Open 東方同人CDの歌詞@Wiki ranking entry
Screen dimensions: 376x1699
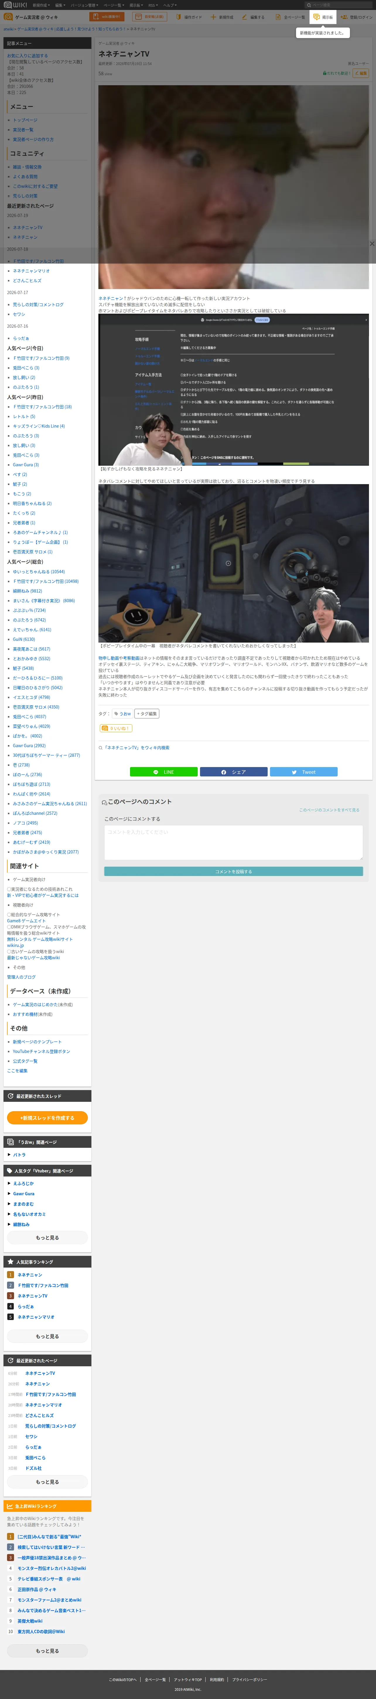coord(41,1632)
